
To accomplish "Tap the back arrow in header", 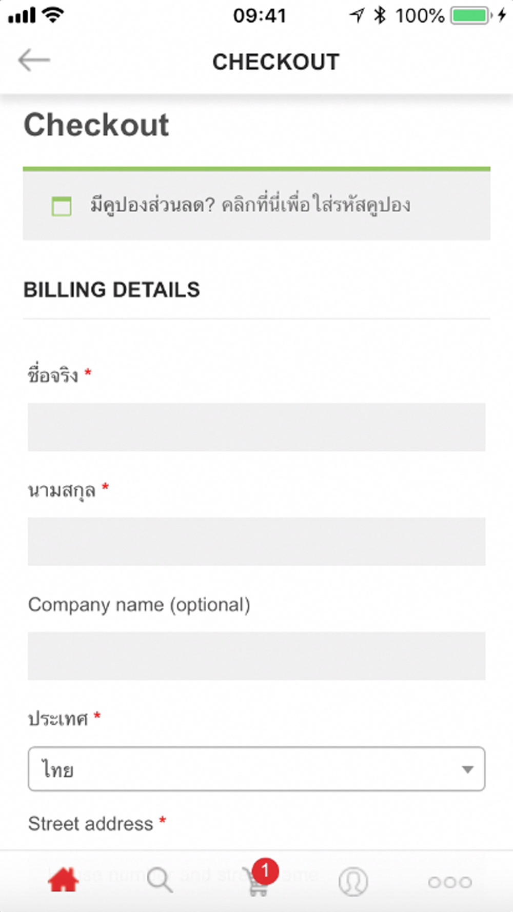I will point(34,61).
